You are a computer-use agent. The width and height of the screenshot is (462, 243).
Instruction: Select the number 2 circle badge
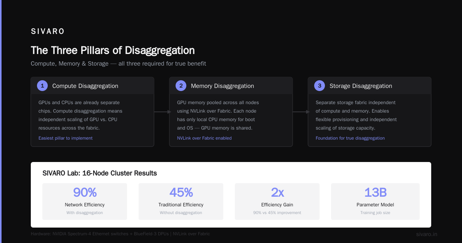[x=181, y=86]
